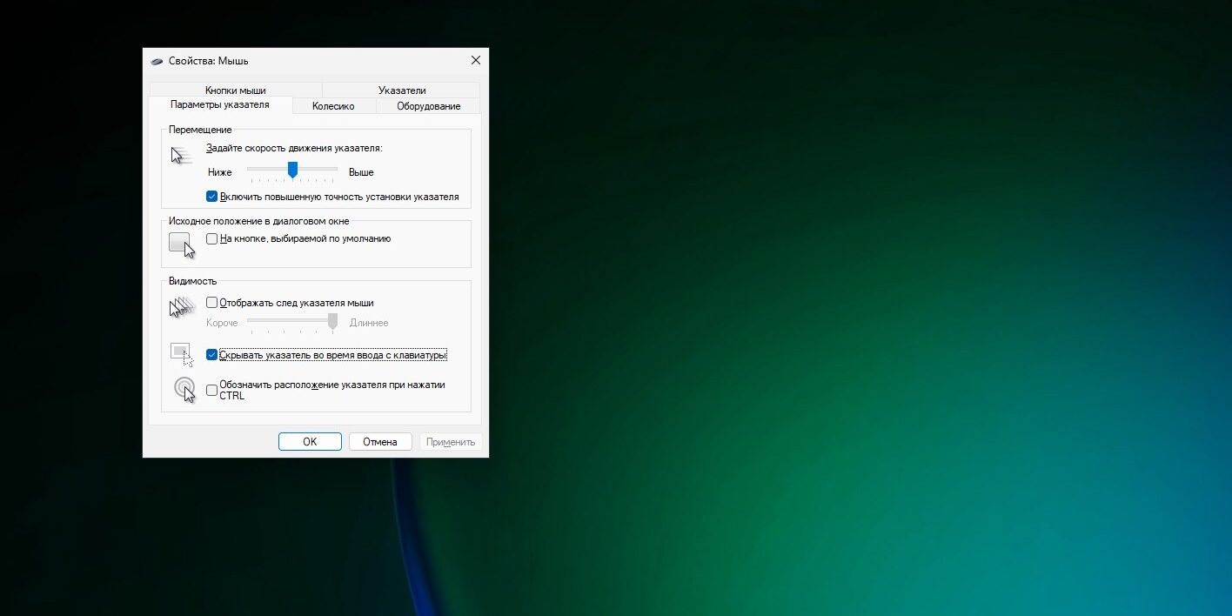Select the 'Оборудование' tab

click(x=428, y=106)
